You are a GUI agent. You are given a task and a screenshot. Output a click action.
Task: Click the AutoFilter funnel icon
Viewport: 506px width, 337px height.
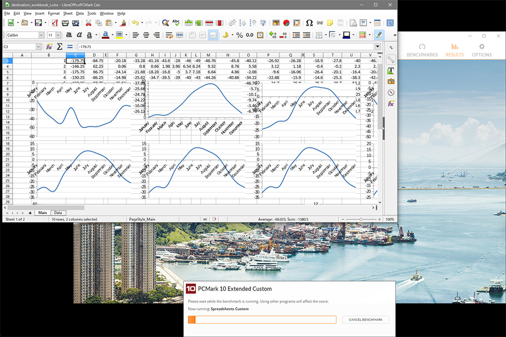[263, 23]
